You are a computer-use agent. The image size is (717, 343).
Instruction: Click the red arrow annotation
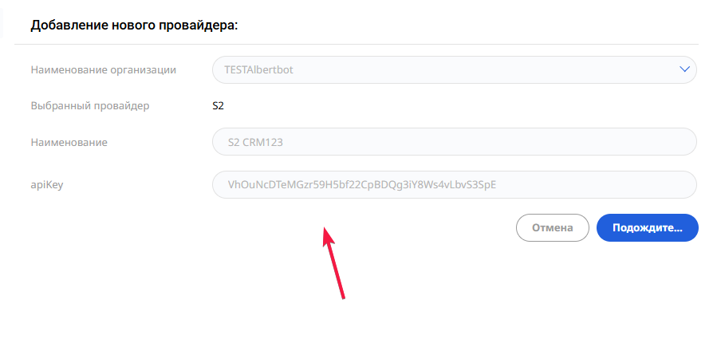click(333, 263)
